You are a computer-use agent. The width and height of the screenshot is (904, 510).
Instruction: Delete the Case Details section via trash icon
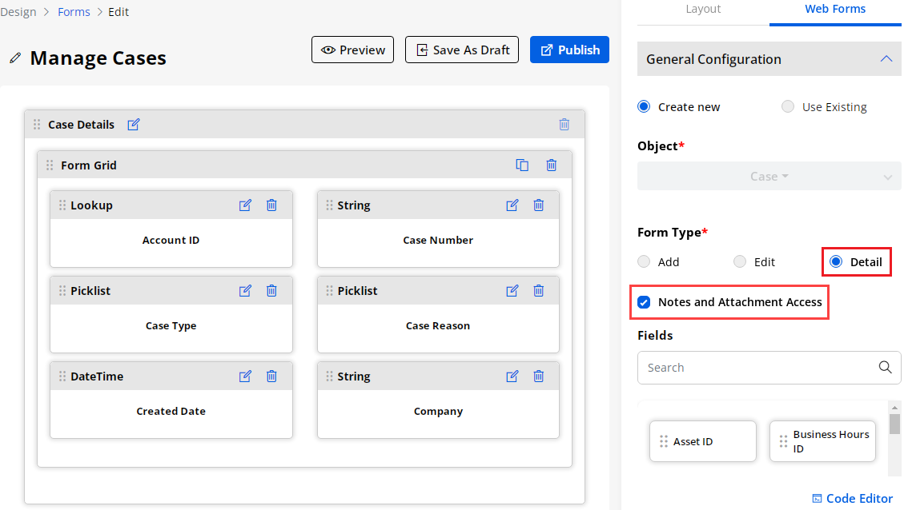click(x=564, y=125)
